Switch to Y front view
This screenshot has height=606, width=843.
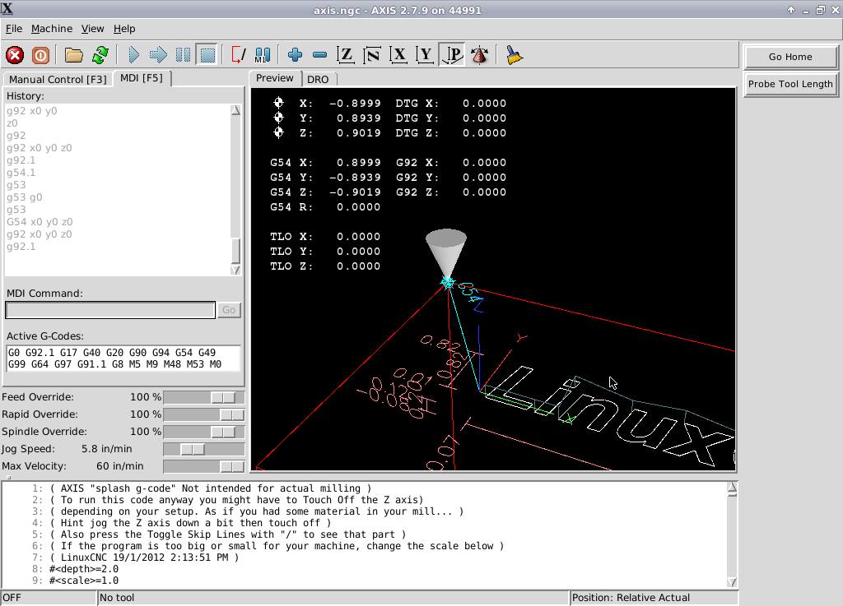425,55
